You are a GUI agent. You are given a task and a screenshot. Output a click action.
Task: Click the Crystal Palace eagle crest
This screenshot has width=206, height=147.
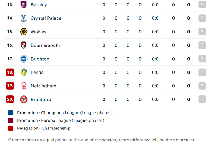point(24,18)
